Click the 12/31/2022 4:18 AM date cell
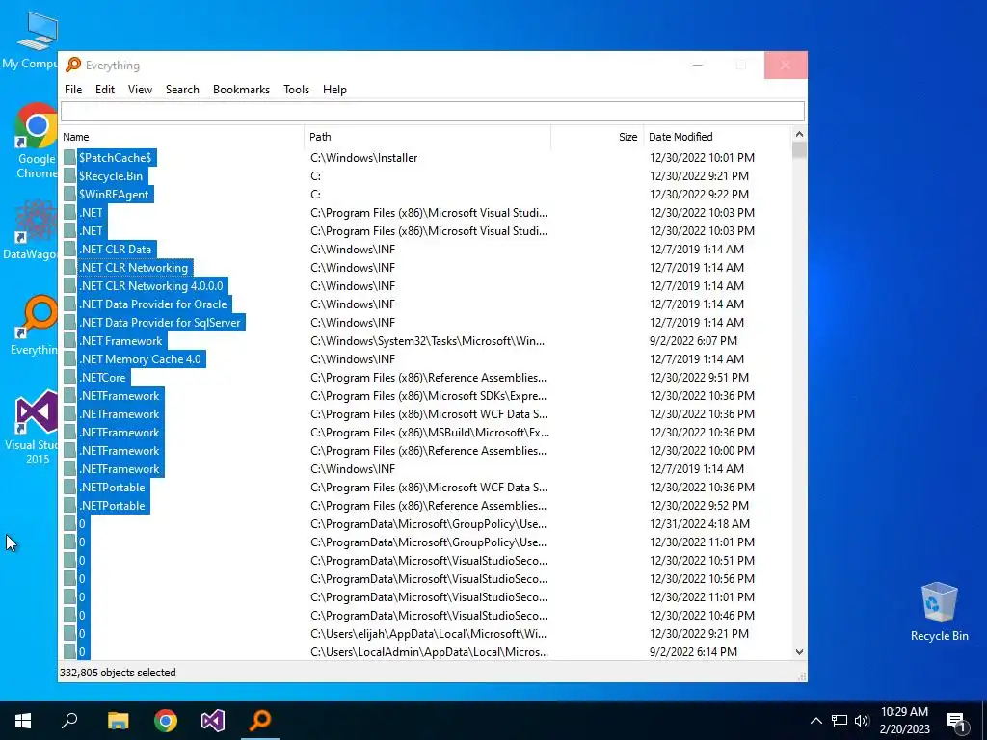Screen dimensions: 987x740 coord(700,523)
